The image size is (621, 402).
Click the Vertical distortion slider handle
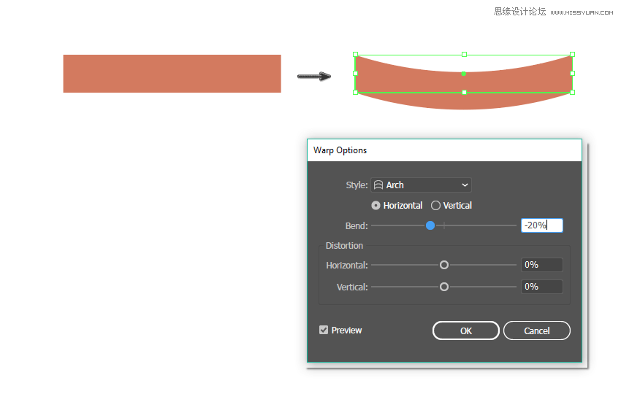tap(444, 287)
